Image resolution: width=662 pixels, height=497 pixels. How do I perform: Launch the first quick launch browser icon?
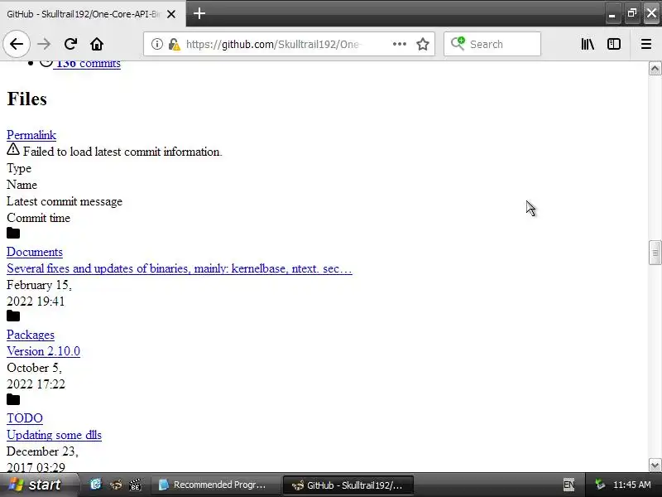tap(96, 485)
